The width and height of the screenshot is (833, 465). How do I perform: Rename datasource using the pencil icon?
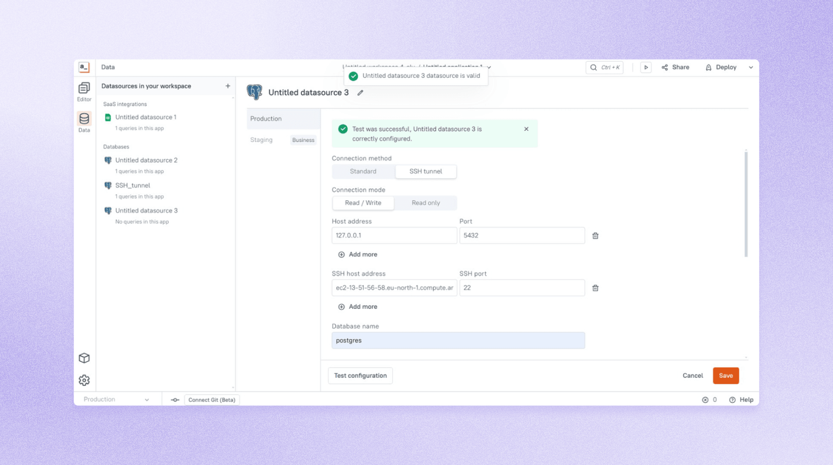361,93
